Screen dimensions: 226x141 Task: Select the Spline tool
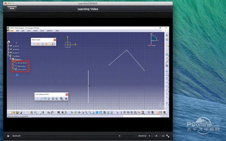click(x=167, y=82)
